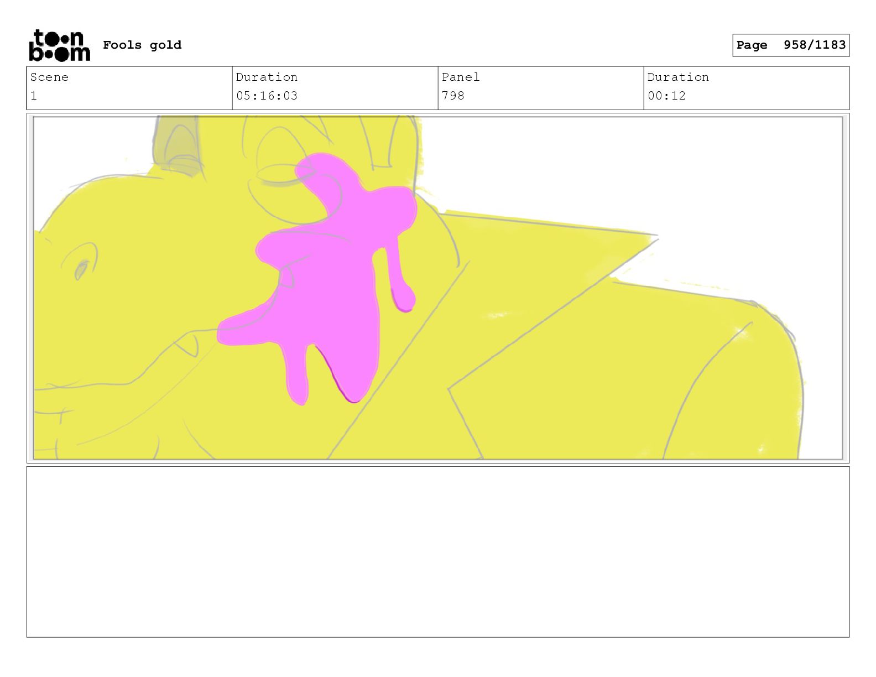
Task: Click the scene number value 1
Action: pos(34,96)
